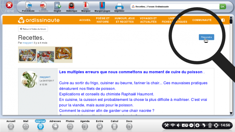Click Retour à l'index du forum
Screen dimensions: 235x132
pos(33,29)
